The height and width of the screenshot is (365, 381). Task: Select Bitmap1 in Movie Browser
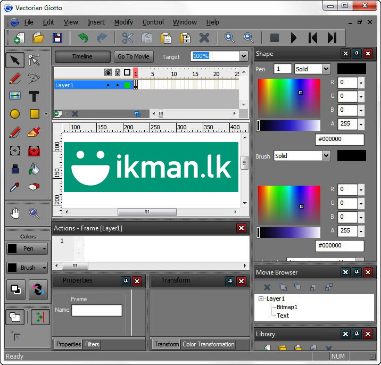(x=287, y=307)
